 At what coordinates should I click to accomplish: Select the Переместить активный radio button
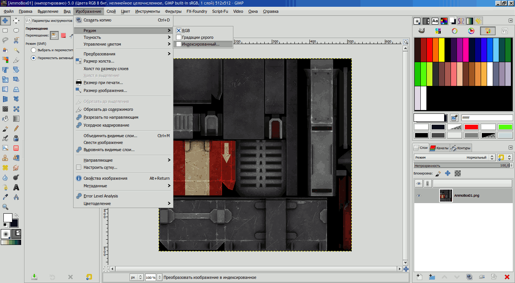34,58
